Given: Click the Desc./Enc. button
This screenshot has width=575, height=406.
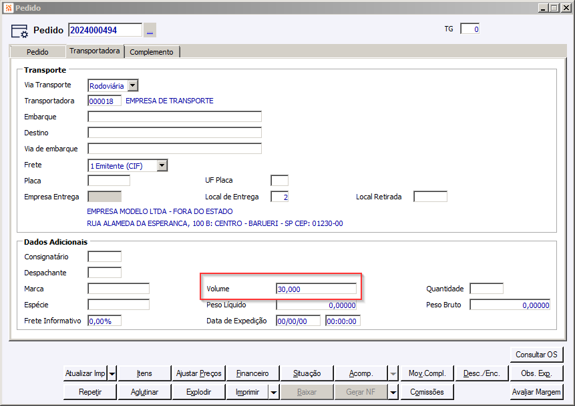Looking at the screenshot, I should point(482,373).
